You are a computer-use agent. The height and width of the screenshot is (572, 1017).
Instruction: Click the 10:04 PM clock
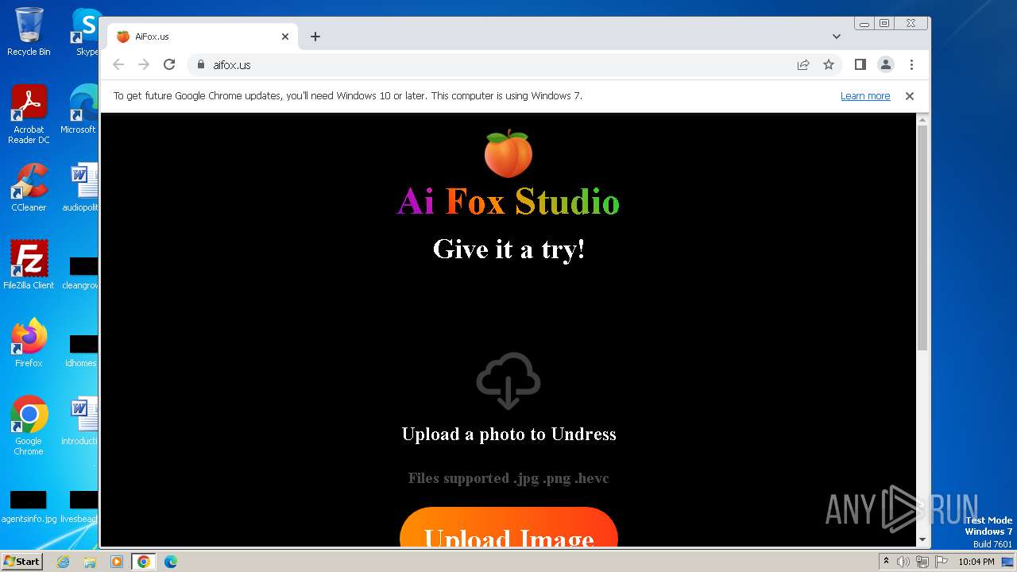click(x=976, y=562)
